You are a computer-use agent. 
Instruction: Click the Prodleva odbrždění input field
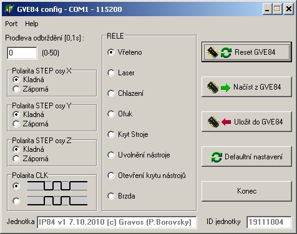point(22,53)
